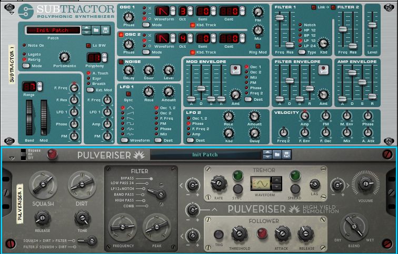The image size is (398, 254).
Task: Toggle Osc 1 Kbd. Track
Action: [192, 25]
